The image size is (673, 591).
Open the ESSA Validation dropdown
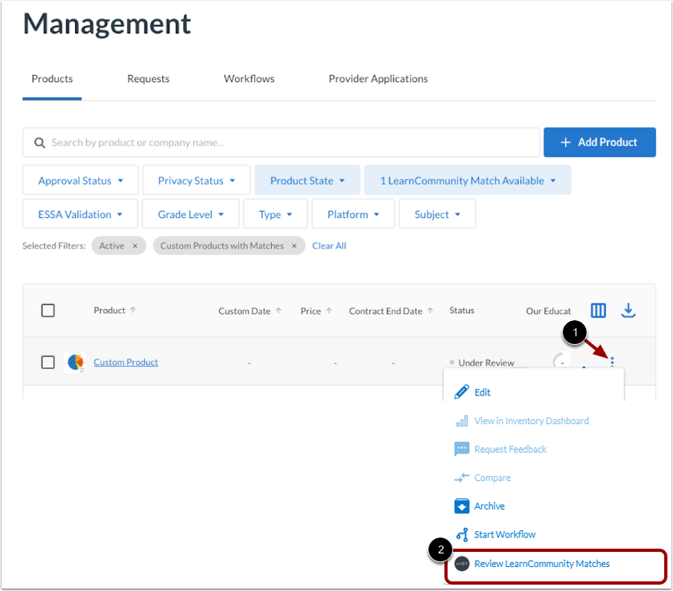[80, 214]
